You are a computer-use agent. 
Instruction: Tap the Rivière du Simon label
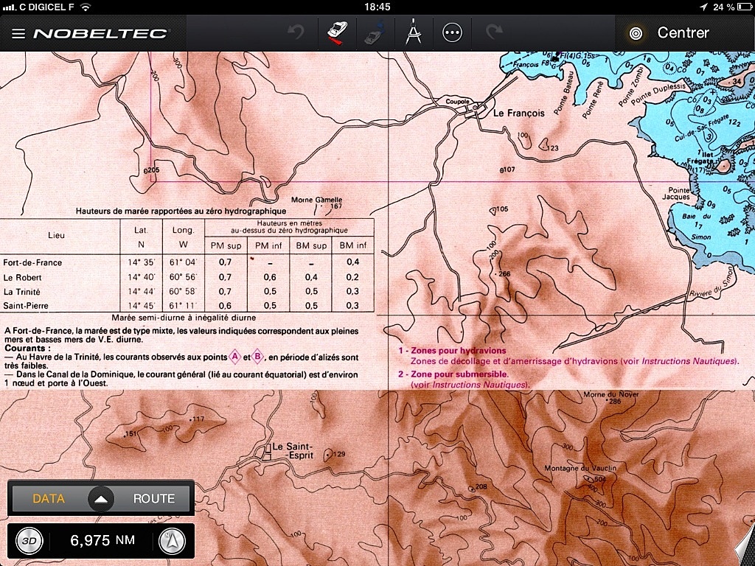point(712,284)
